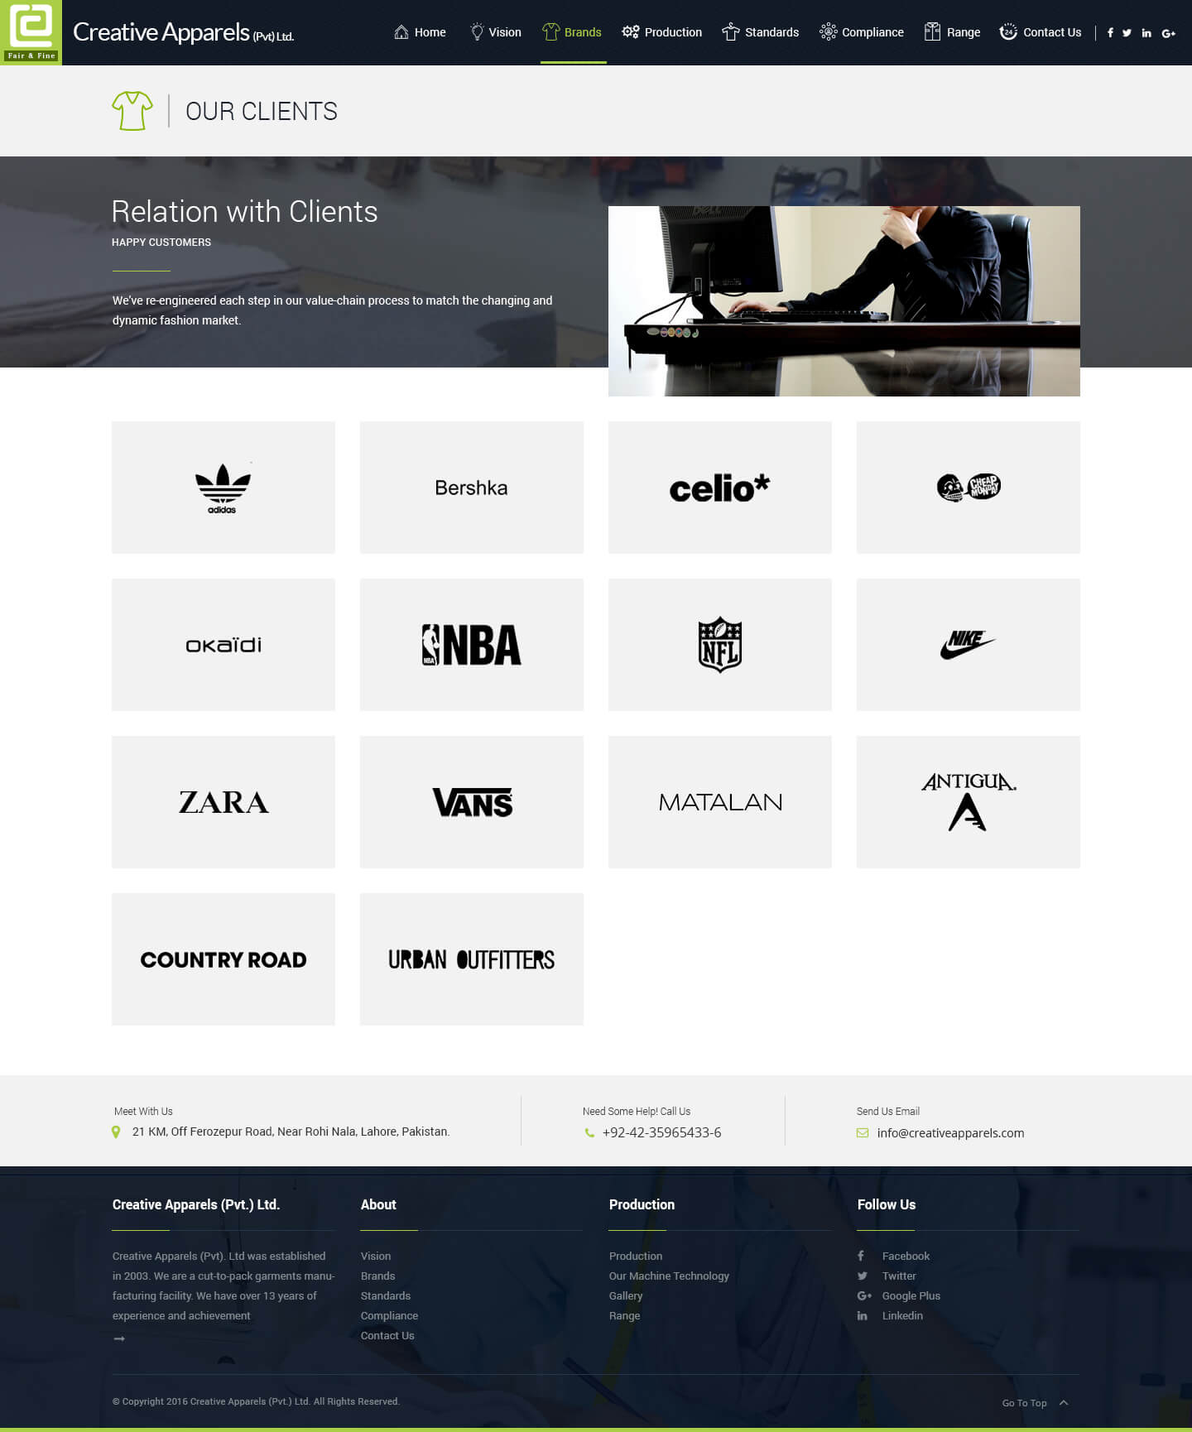Image resolution: width=1192 pixels, height=1432 pixels.
Task: Click the Lahore address text
Action: [x=291, y=1132]
